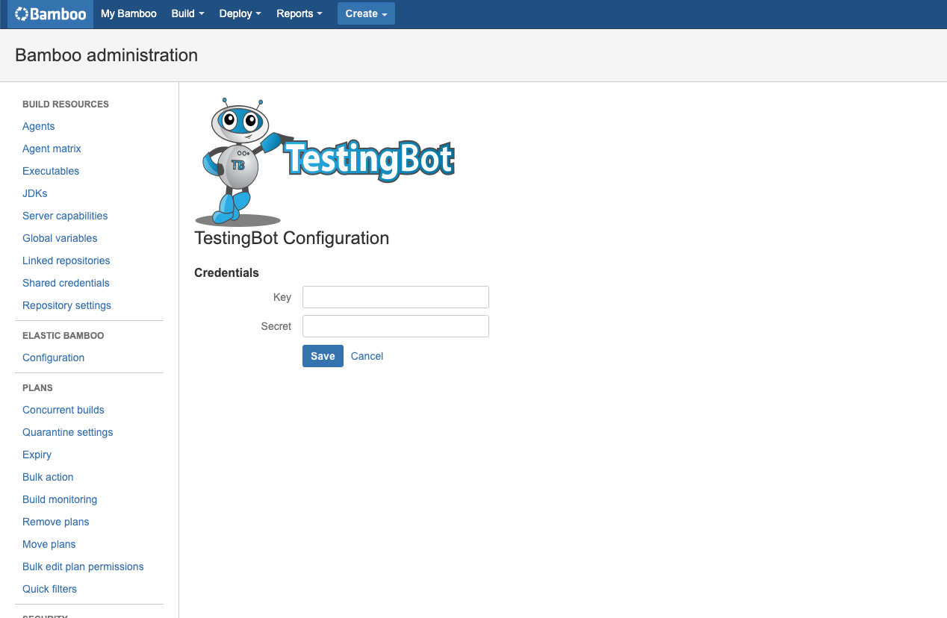947x618 pixels.
Task: Click into the Key input field
Action: click(x=396, y=297)
